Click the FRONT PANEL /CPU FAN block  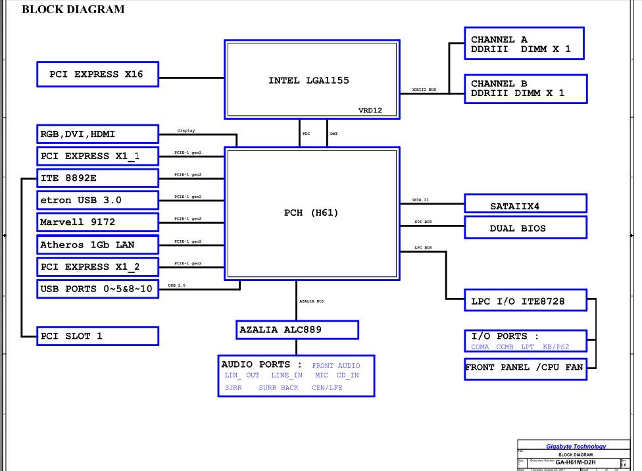(526, 369)
